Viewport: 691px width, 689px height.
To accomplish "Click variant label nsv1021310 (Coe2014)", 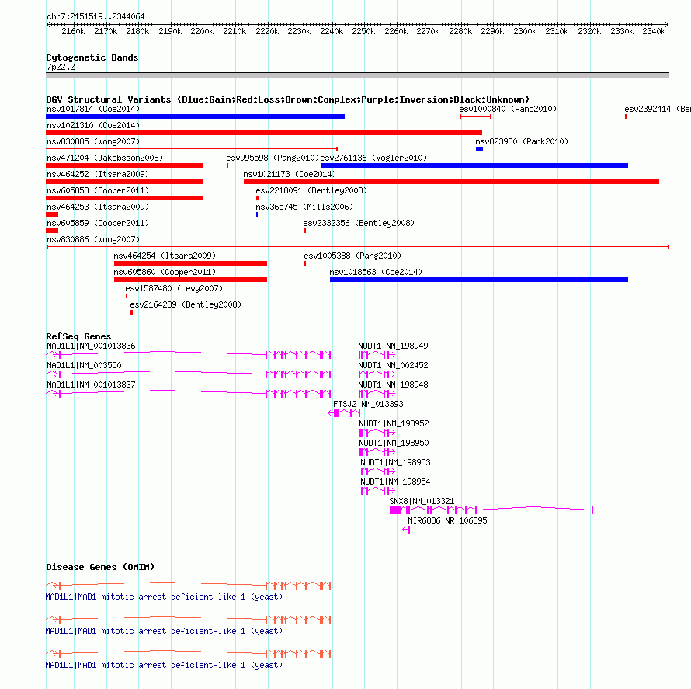I will (93, 125).
